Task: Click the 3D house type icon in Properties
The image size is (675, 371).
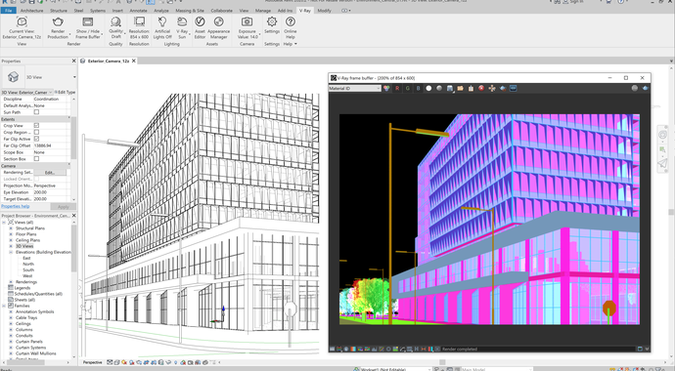Action: (14, 77)
